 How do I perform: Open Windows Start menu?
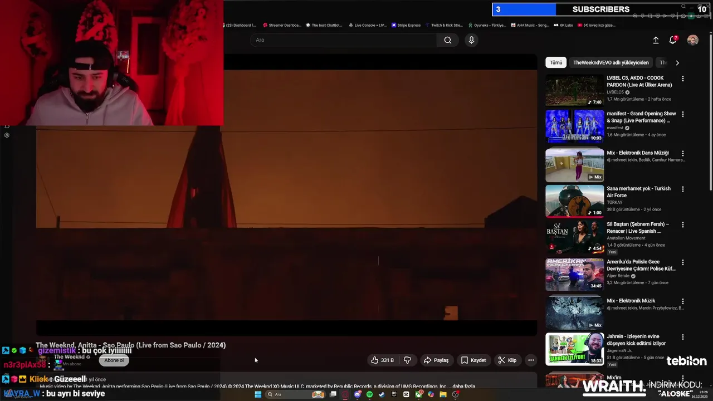click(258, 394)
